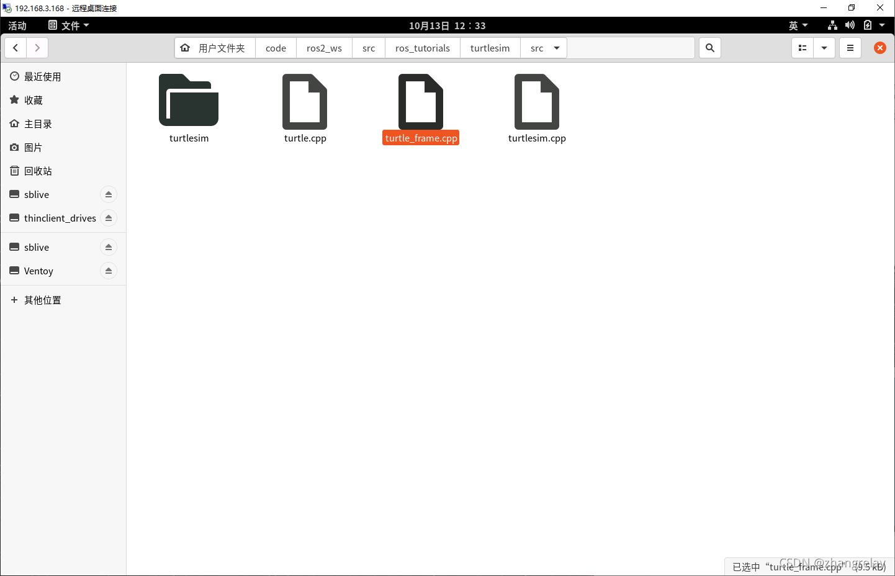Click the battery power icon in top bar

tap(868, 25)
